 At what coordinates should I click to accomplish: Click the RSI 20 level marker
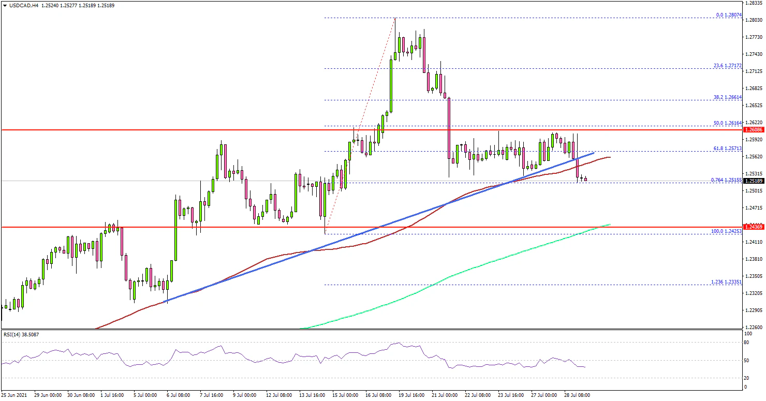(x=745, y=378)
